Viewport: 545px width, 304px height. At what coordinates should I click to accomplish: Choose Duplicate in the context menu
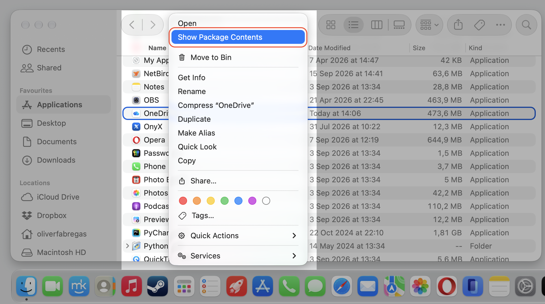tap(238, 119)
